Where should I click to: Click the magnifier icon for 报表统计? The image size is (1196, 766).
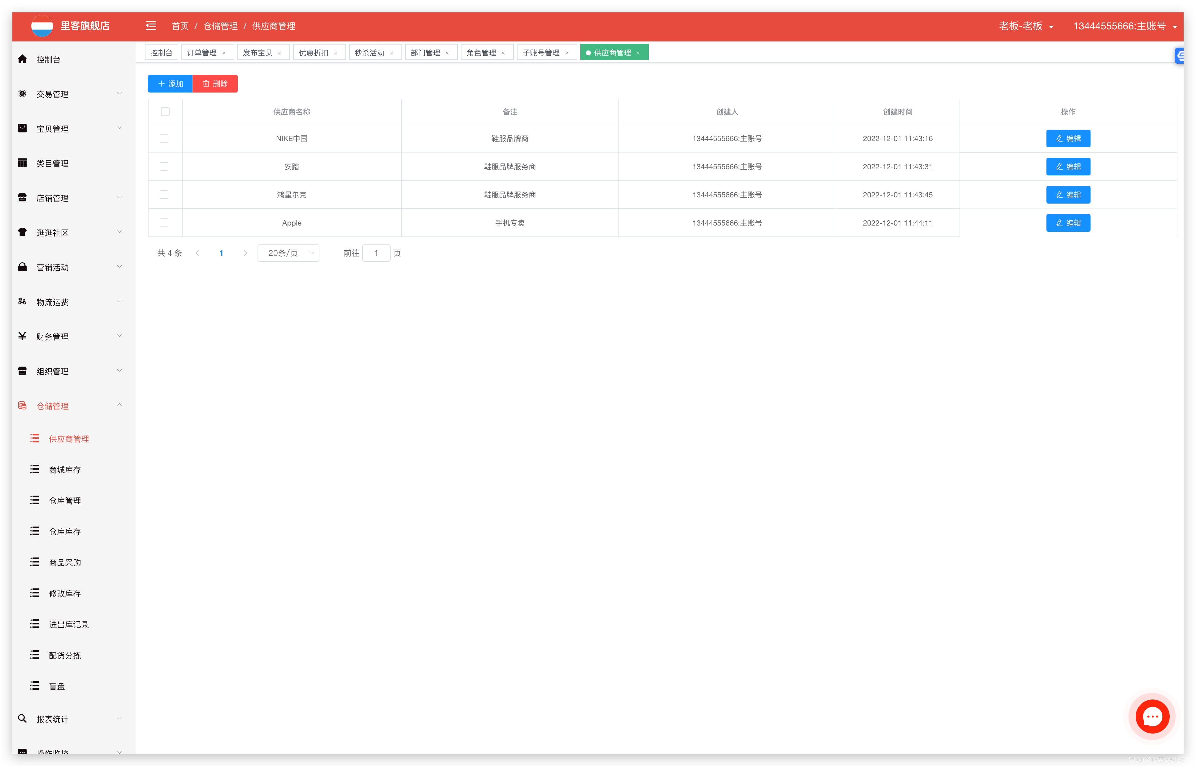[x=22, y=718]
